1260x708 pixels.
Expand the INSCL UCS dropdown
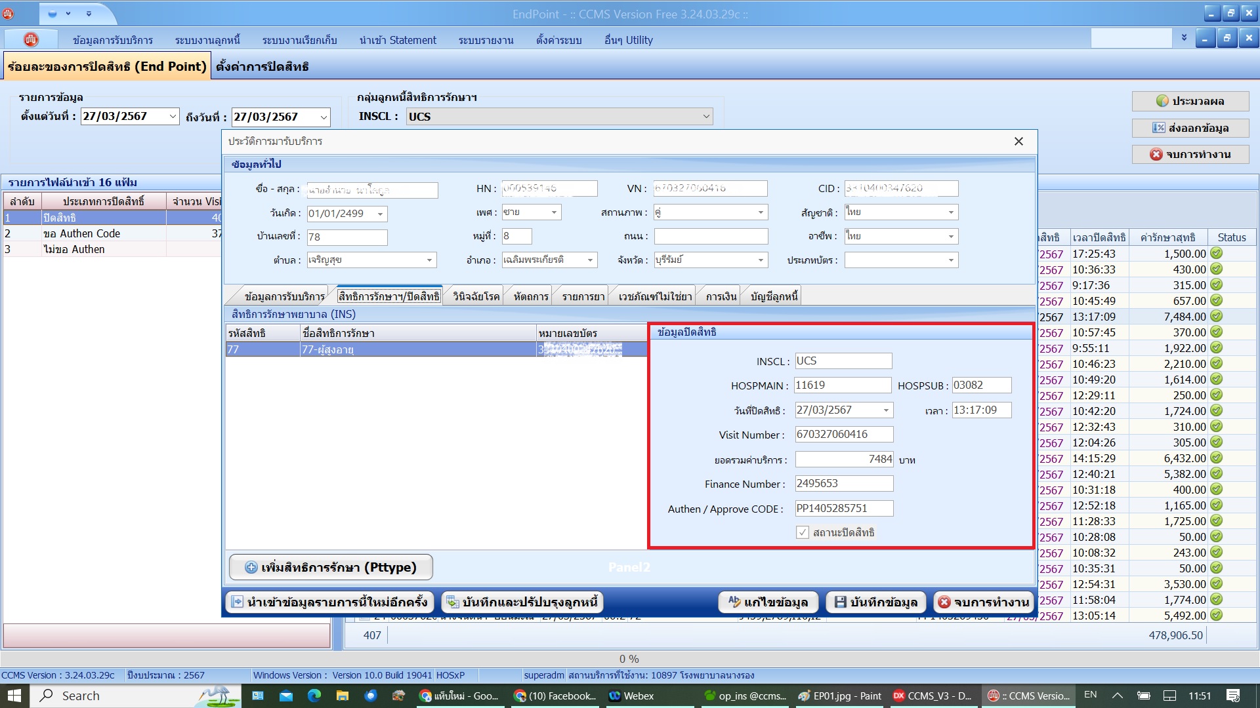[x=706, y=117]
